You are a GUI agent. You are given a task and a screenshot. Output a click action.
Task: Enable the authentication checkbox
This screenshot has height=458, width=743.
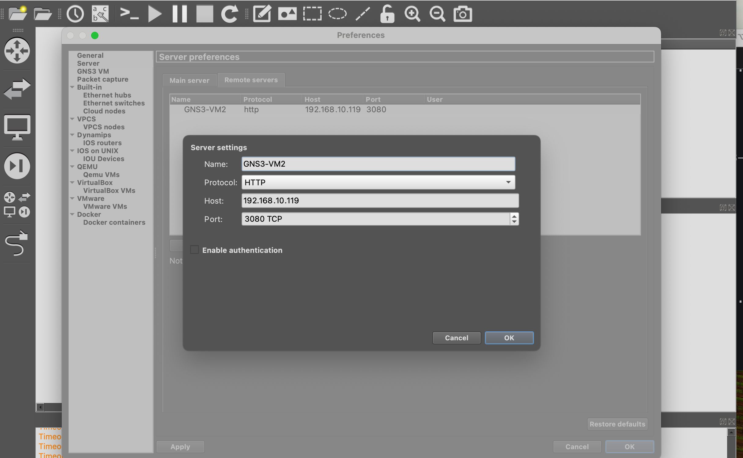pyautogui.click(x=194, y=250)
